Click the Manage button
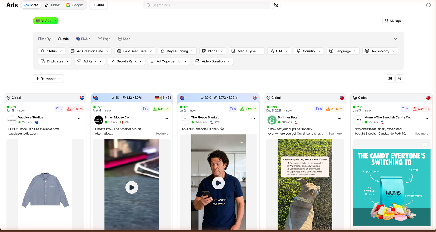This screenshot has width=436, height=232. 393,21
